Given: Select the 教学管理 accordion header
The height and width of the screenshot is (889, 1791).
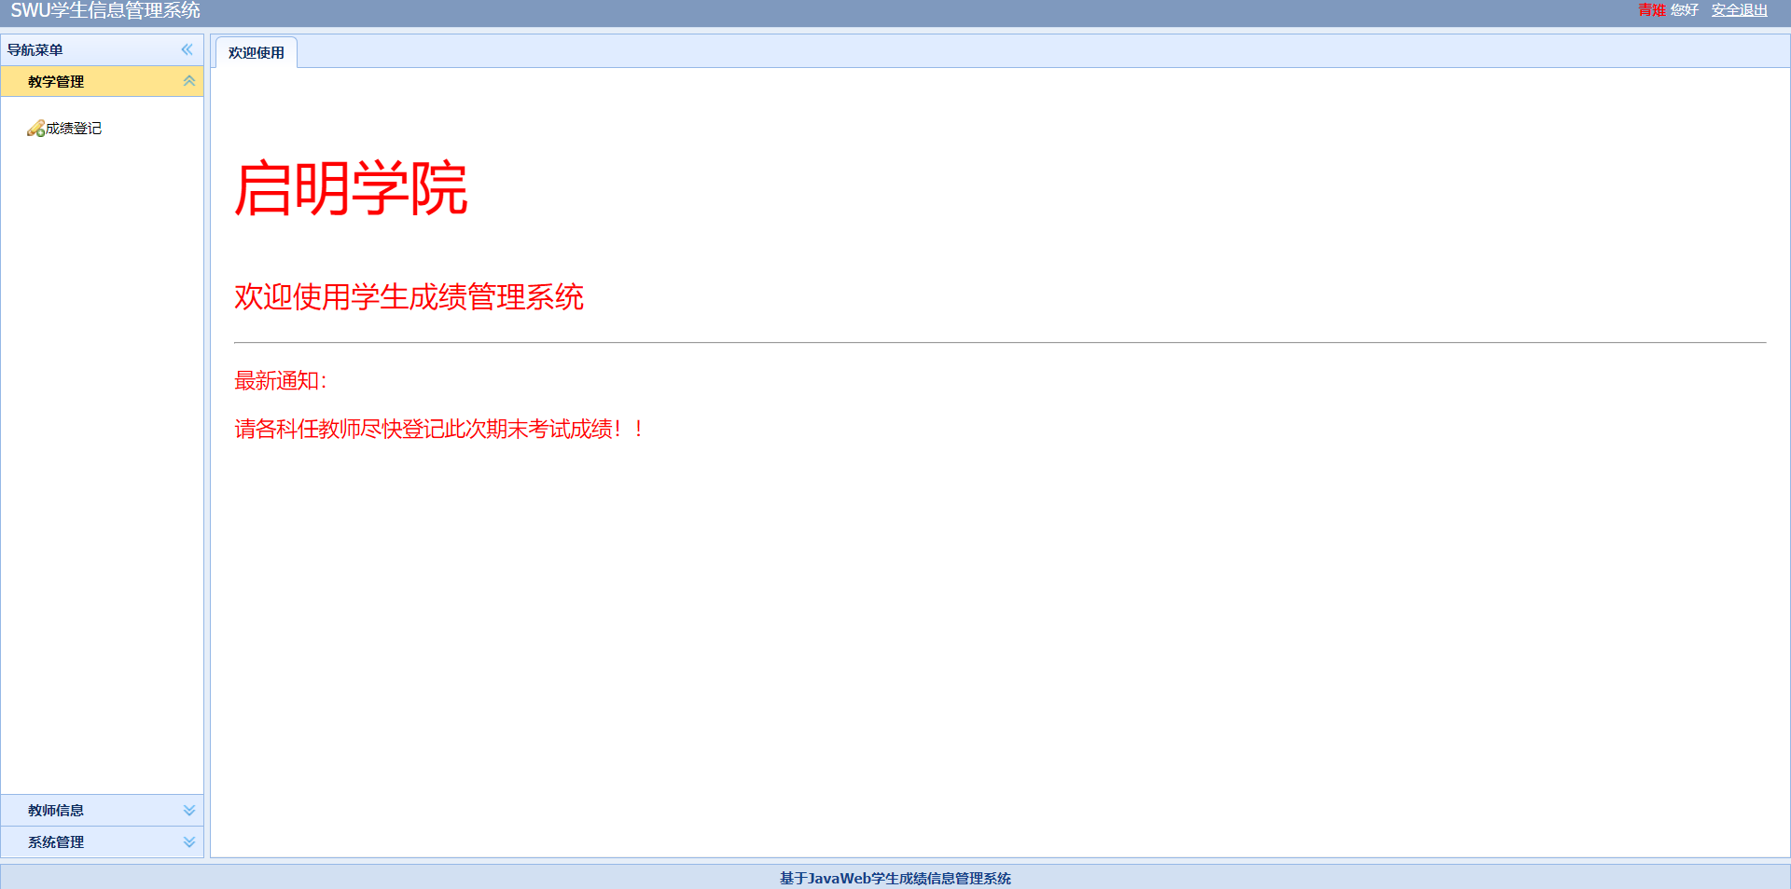Looking at the screenshot, I should pos(102,81).
